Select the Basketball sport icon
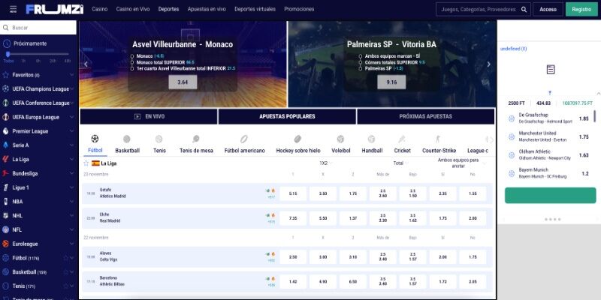Image resolution: width=601 pixels, height=300 pixels. [127, 139]
